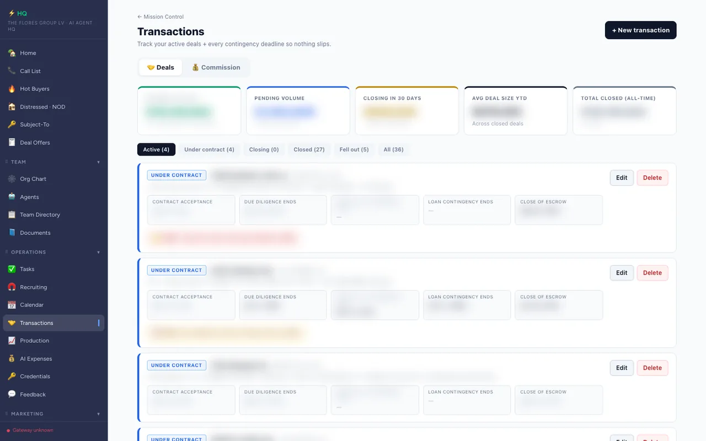Click the Agents robot icon
706x441 pixels.
[12, 197]
